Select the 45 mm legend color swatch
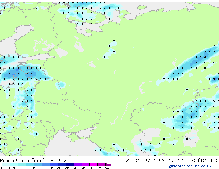This screenshot has width=219, height=169. 102,165
